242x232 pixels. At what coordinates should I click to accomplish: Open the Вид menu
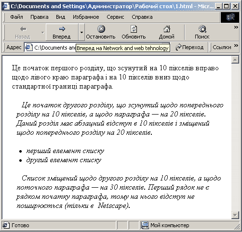click(60, 17)
